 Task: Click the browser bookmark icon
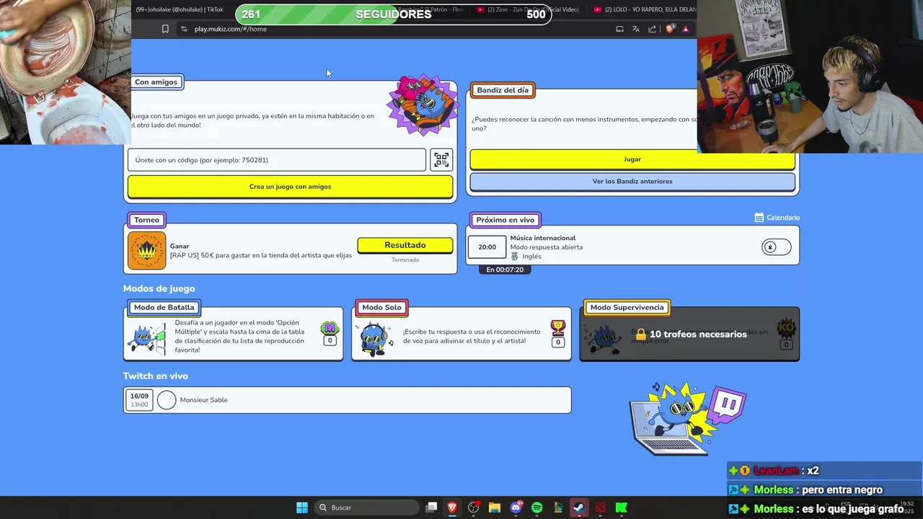165,29
